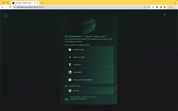
Task: Choose Solflare wallet option
Action: pyautogui.click(x=89, y=57)
